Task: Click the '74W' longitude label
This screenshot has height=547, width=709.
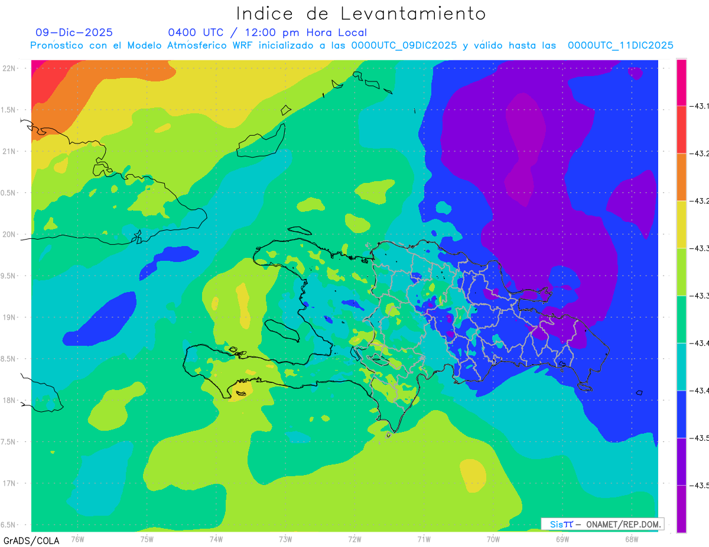Action: pos(216,539)
